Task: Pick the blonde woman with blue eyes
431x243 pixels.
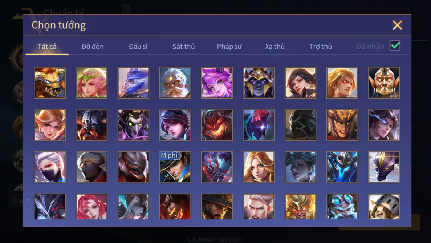Action: 259,167
